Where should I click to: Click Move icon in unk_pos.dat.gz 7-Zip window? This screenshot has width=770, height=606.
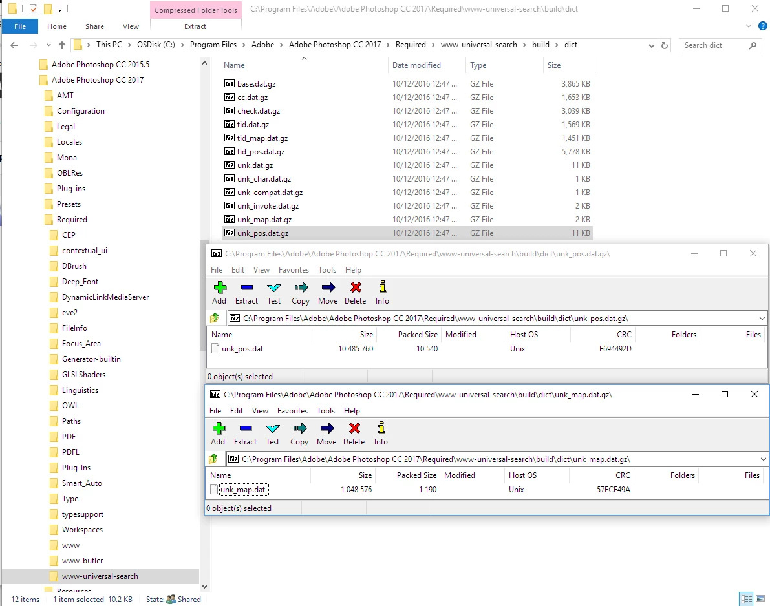tap(328, 287)
